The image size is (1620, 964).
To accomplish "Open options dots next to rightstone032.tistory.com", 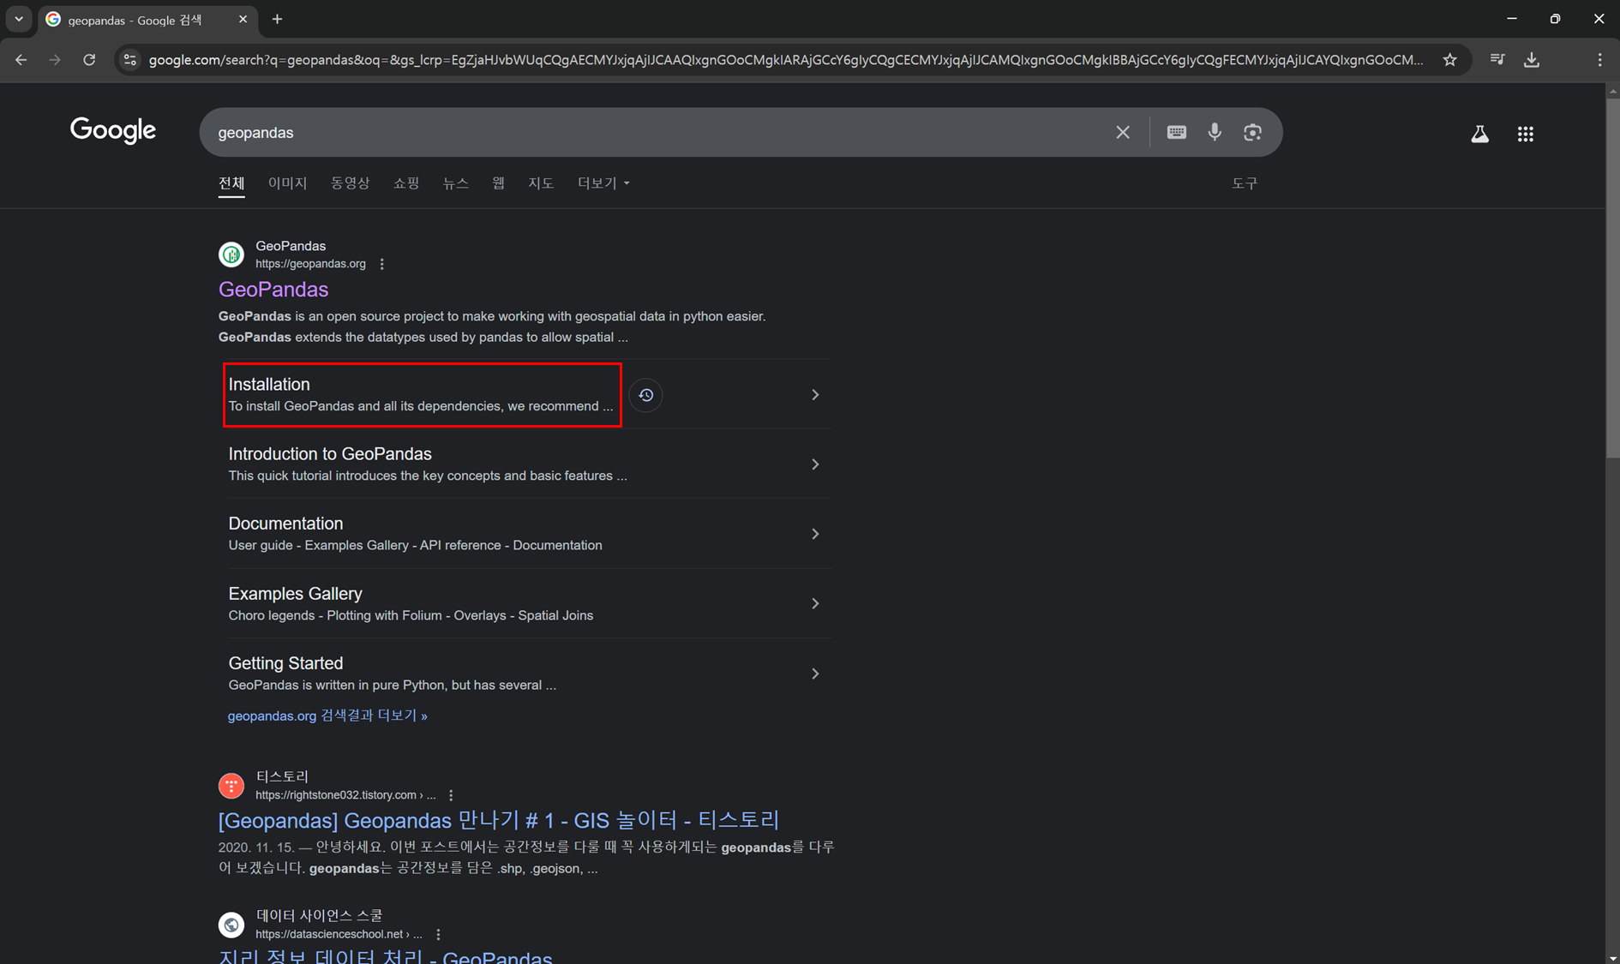I will [451, 795].
